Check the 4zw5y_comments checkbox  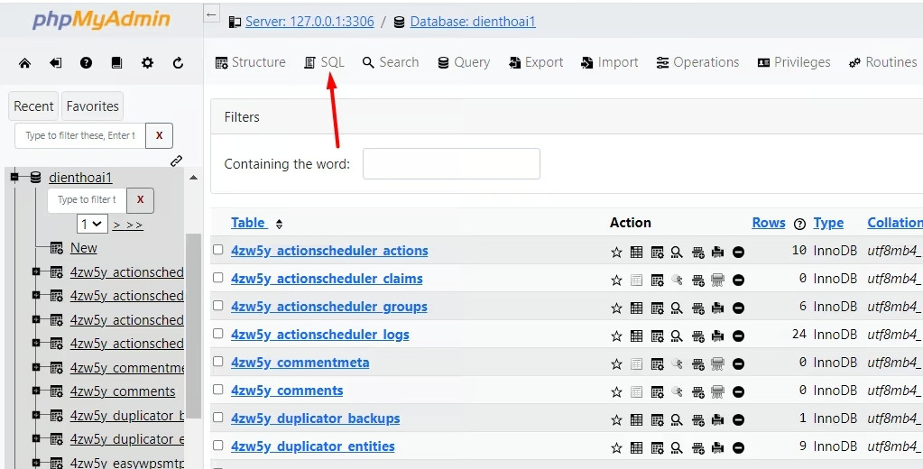click(x=217, y=389)
